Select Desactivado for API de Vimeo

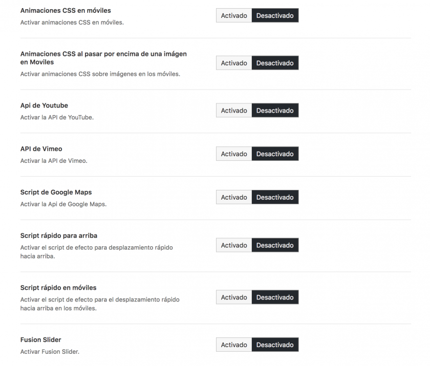(x=275, y=154)
